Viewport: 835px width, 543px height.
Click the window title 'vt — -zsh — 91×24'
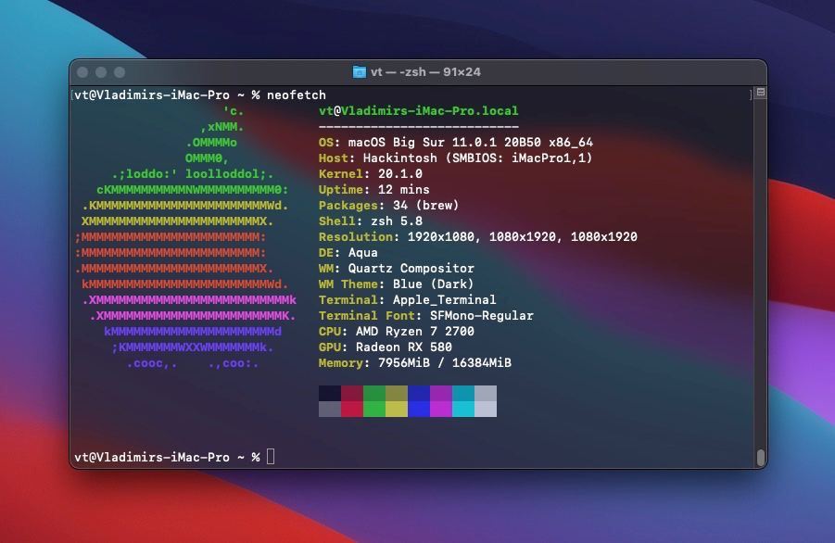point(426,72)
